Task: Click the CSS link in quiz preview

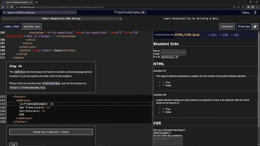Action: point(236,35)
